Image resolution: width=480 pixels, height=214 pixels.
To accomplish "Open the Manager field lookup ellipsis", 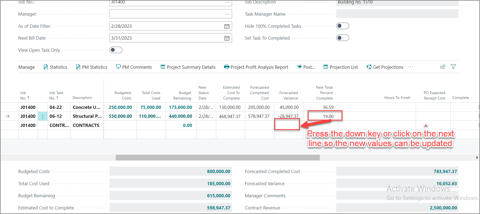I will pos(227,14).
